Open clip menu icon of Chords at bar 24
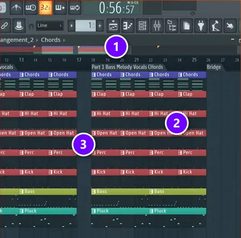Screen dimensions: 241x238 (x=180, y=75)
